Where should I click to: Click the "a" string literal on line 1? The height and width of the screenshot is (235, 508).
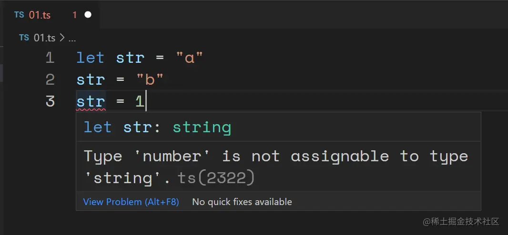(190, 58)
